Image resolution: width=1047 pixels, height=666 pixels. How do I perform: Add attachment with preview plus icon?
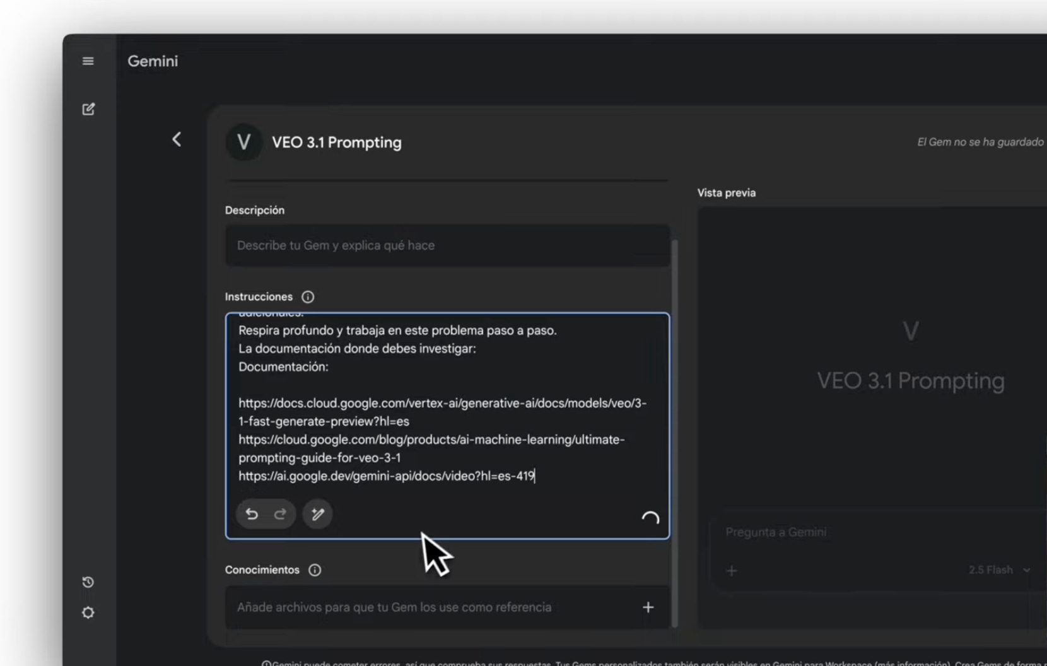coord(732,571)
